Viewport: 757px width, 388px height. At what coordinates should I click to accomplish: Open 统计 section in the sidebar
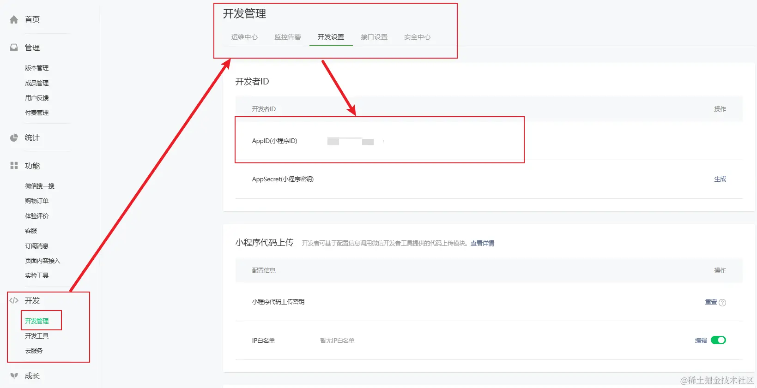[x=32, y=137]
